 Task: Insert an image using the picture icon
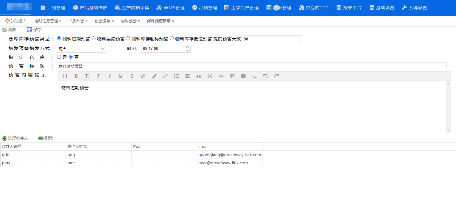tap(221, 76)
